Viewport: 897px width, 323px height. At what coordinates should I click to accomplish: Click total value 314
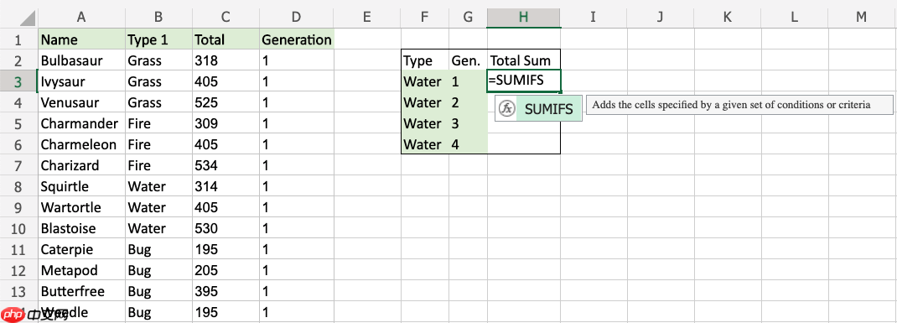226,186
